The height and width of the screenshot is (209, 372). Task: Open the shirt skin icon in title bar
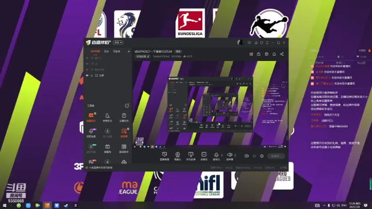point(262,42)
